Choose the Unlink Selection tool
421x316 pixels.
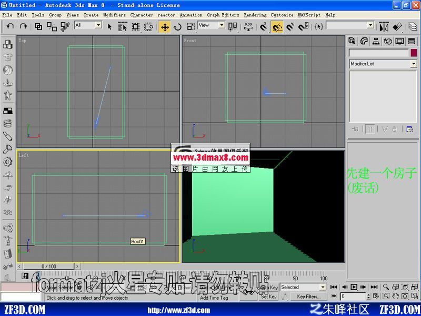pyautogui.click(x=52, y=26)
